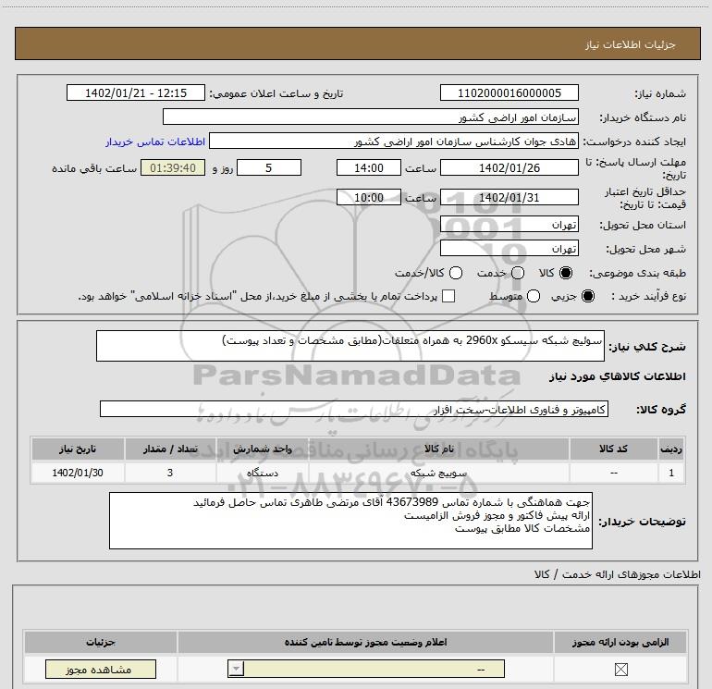Click the response deadline date 1402/01/26 field
This screenshot has height=689, width=712.
click(509, 167)
